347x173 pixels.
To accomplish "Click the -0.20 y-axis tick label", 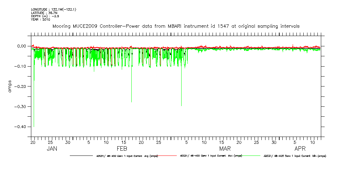I will 21,86.
